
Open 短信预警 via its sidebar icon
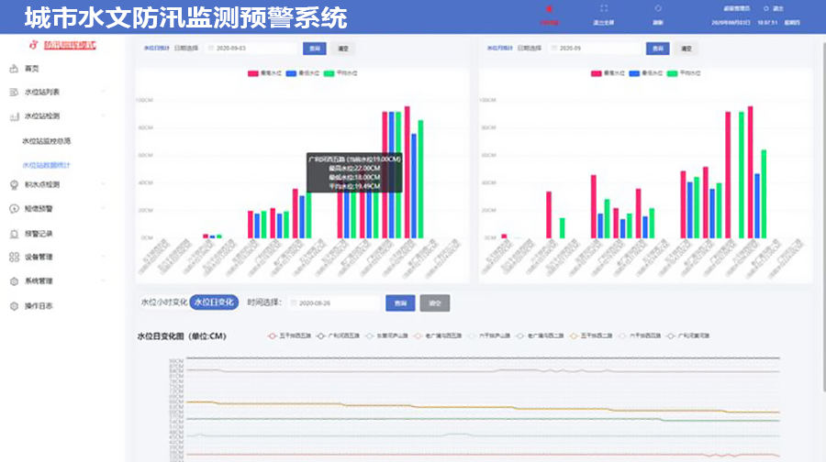point(13,209)
